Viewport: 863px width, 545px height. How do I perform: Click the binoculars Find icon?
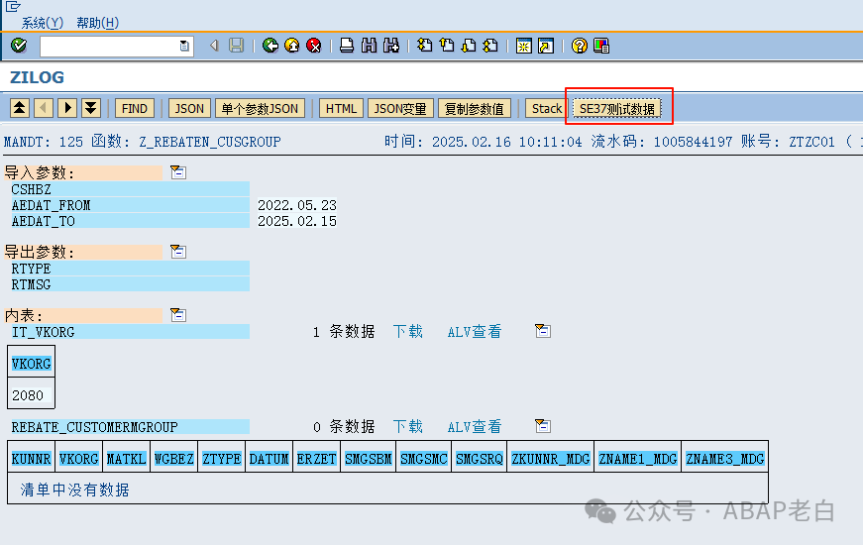pyautogui.click(x=369, y=46)
